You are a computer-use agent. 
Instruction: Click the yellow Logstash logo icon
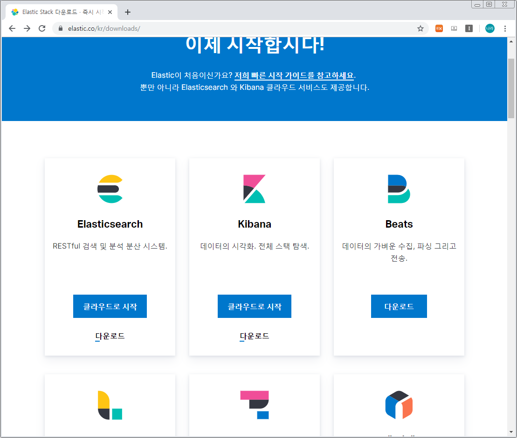pos(110,405)
